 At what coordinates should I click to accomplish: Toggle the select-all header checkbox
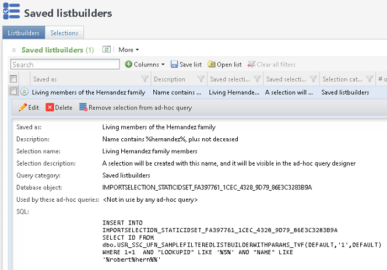point(13,79)
